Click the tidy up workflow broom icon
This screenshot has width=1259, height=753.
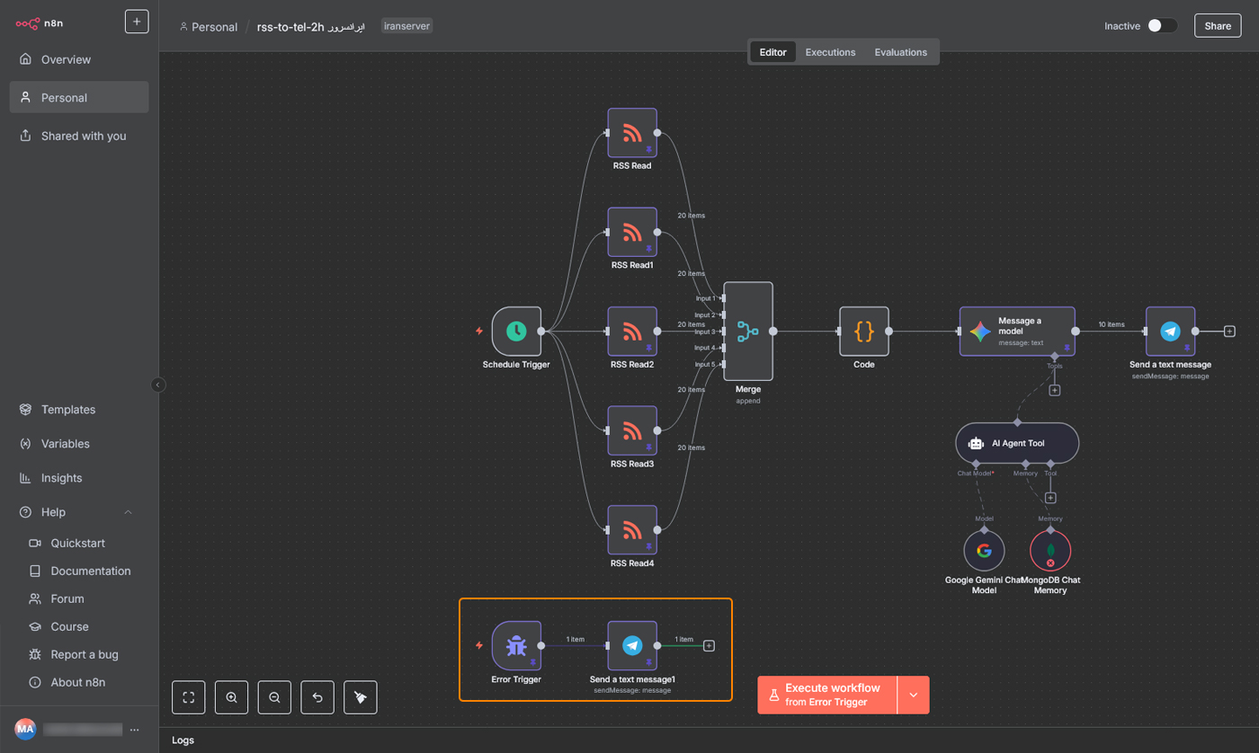click(x=361, y=697)
